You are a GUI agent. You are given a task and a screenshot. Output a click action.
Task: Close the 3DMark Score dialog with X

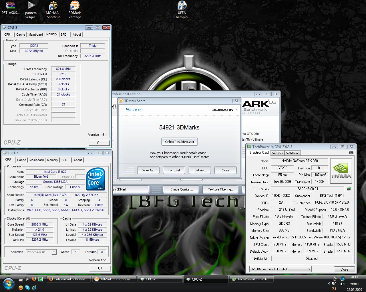coord(236,101)
